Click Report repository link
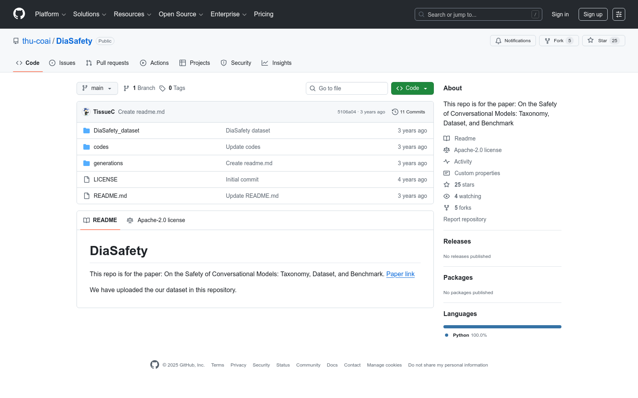The height and width of the screenshot is (398, 638). coord(465,219)
